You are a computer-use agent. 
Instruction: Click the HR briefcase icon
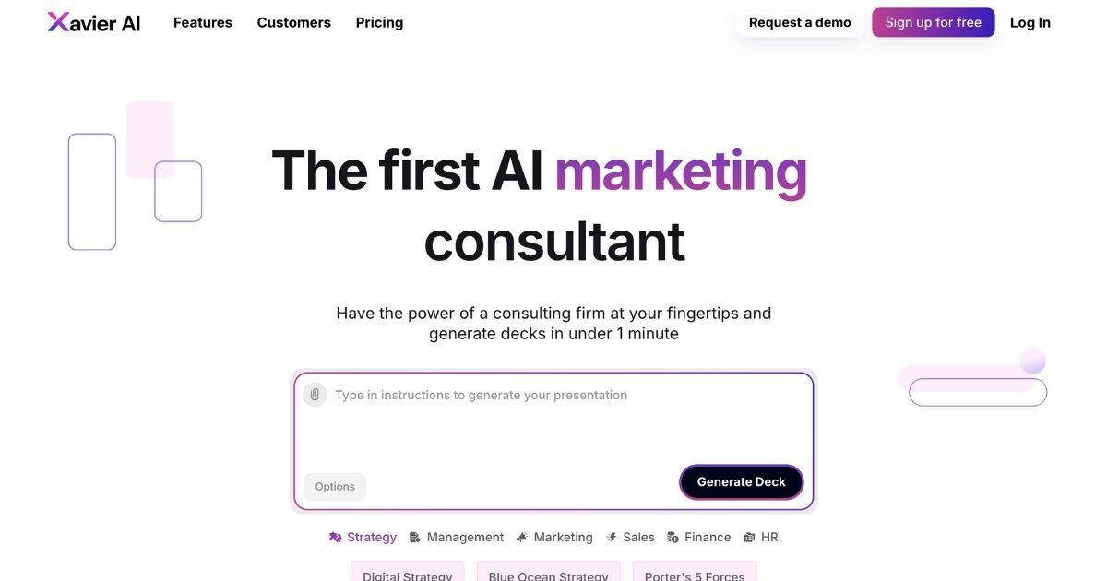[x=749, y=537]
